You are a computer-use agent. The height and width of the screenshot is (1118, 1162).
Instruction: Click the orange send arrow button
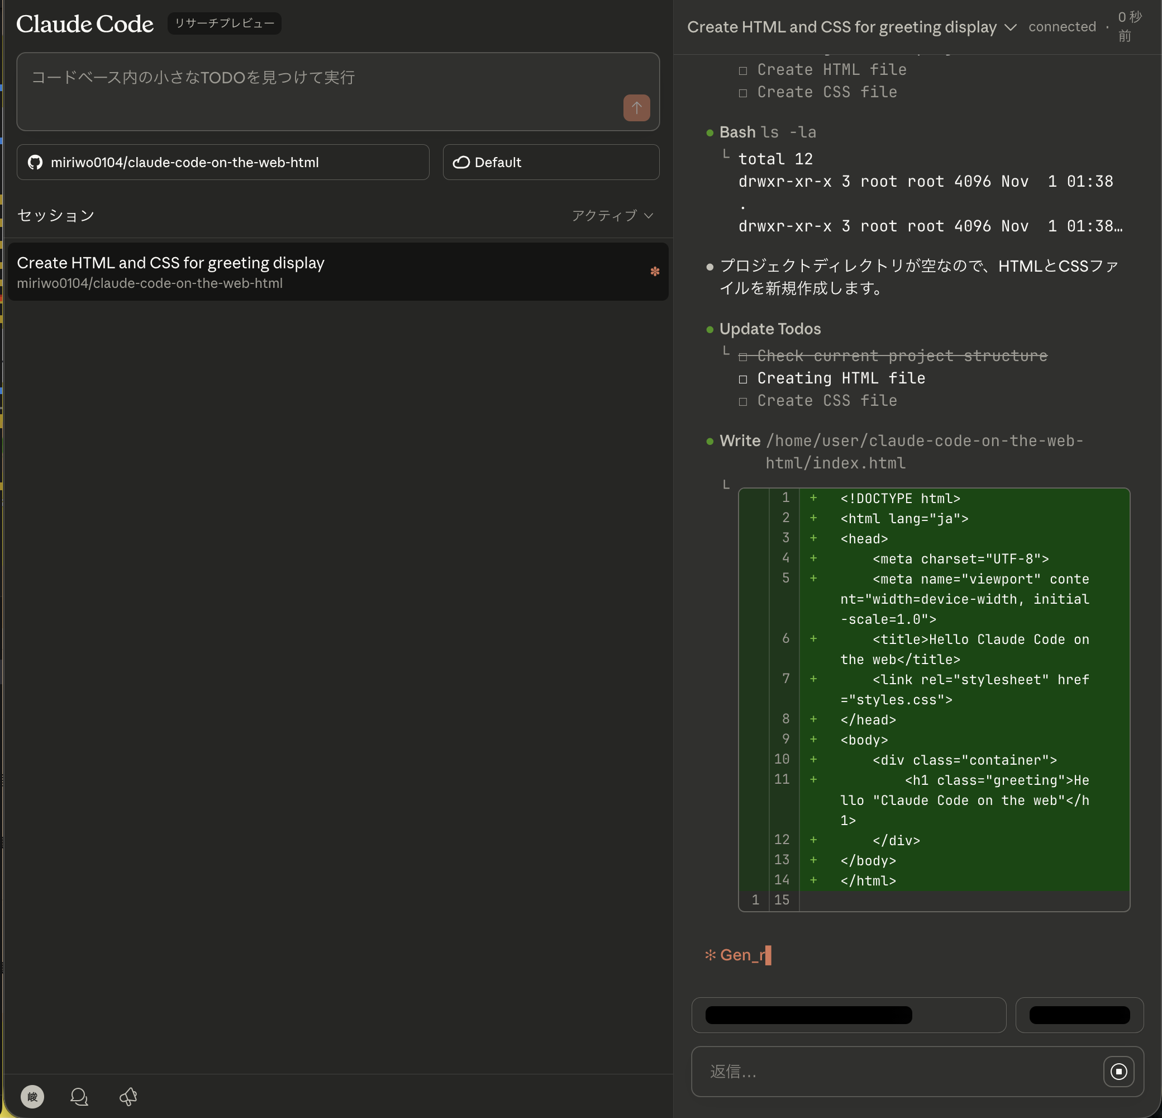coord(636,107)
